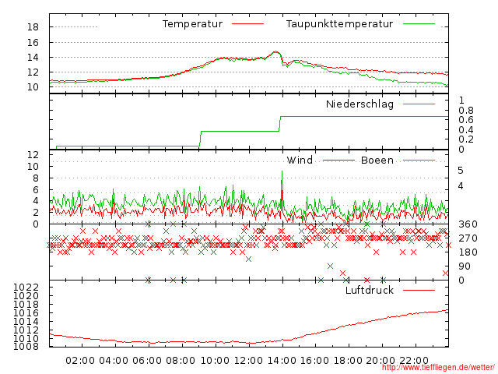Click the 16:00 time axis label
This screenshot has width=498, height=374.
[314, 361]
